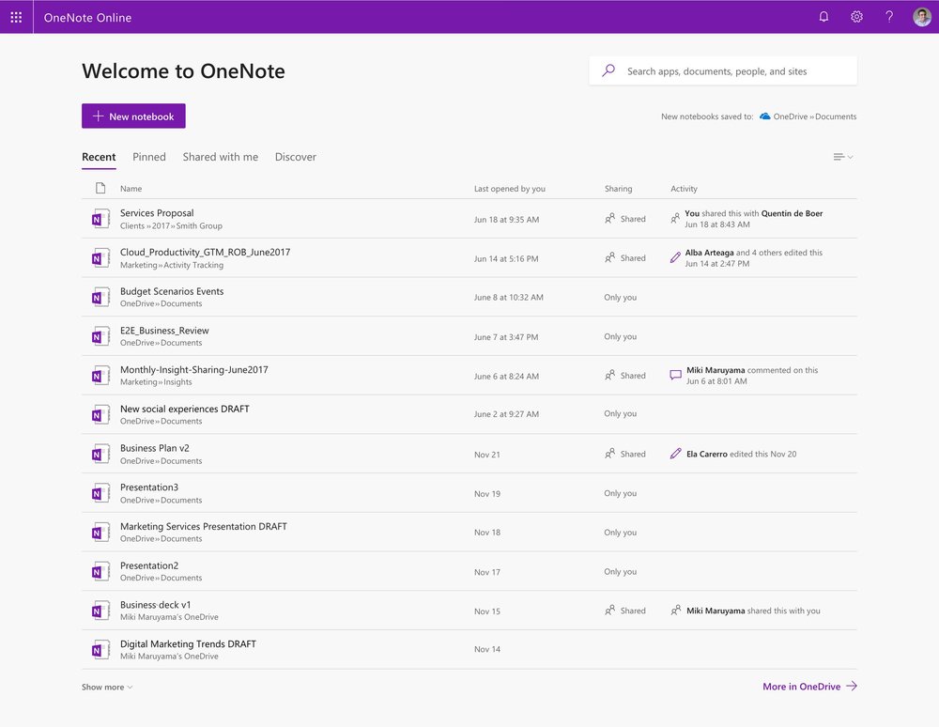This screenshot has width=939, height=727.
Task: Open notifications bell
Action: click(824, 17)
